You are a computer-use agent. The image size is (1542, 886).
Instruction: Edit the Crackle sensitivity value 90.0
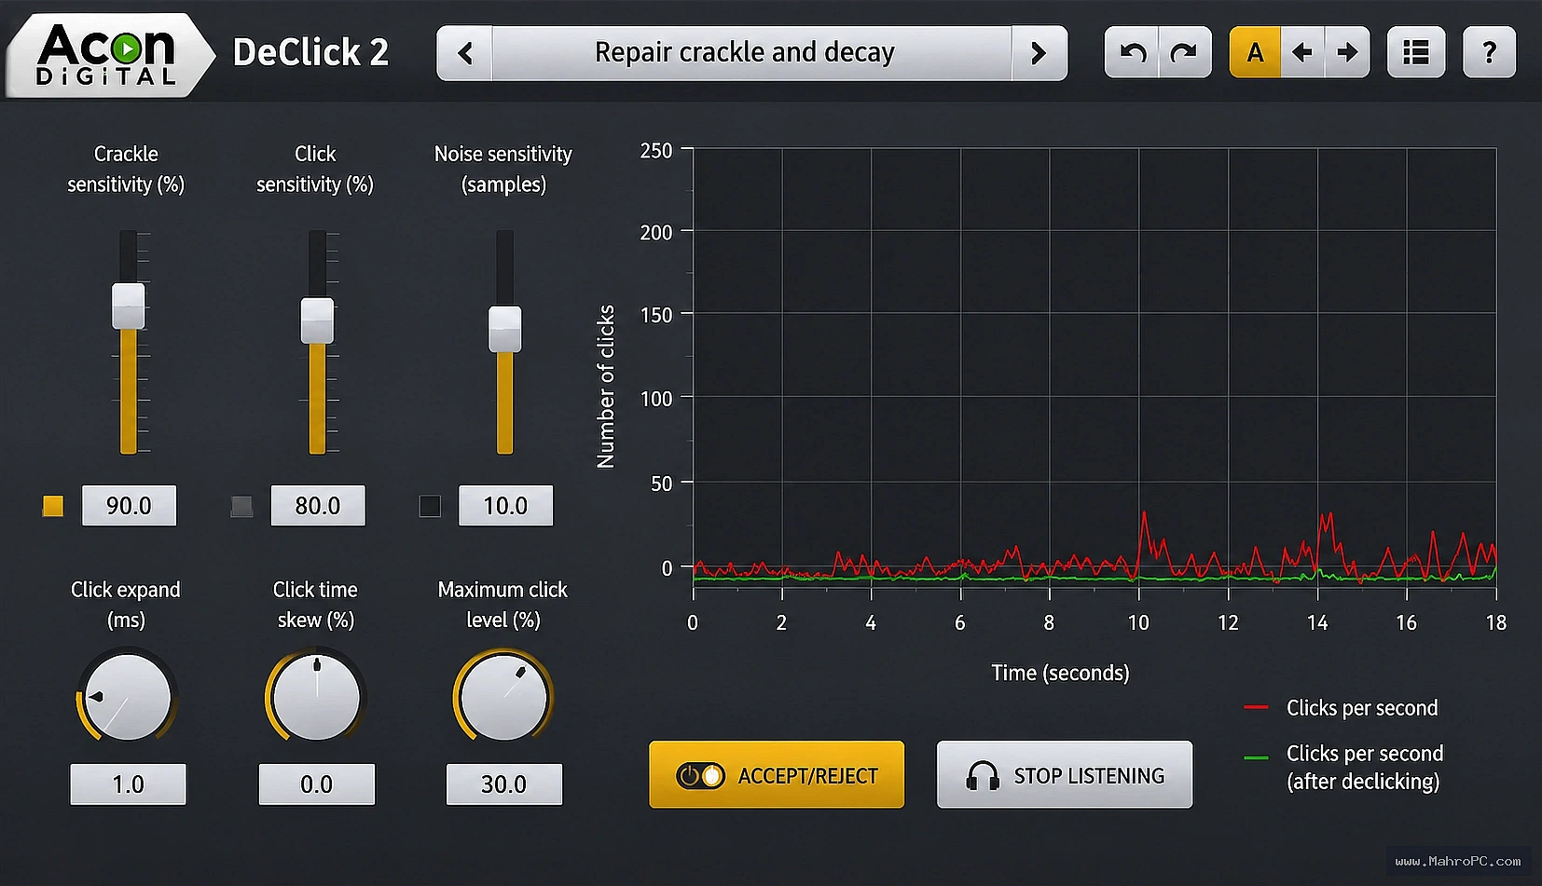point(129,506)
